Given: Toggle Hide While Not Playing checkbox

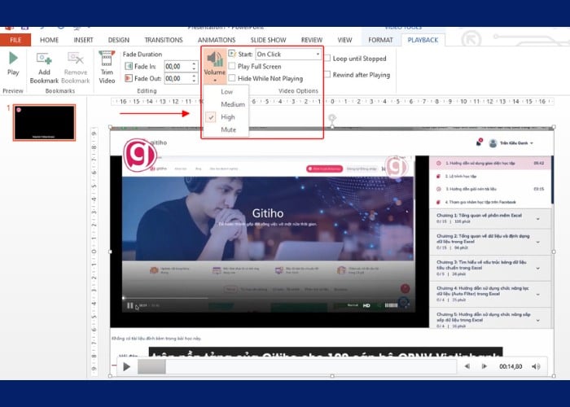Looking at the screenshot, I should point(232,79).
